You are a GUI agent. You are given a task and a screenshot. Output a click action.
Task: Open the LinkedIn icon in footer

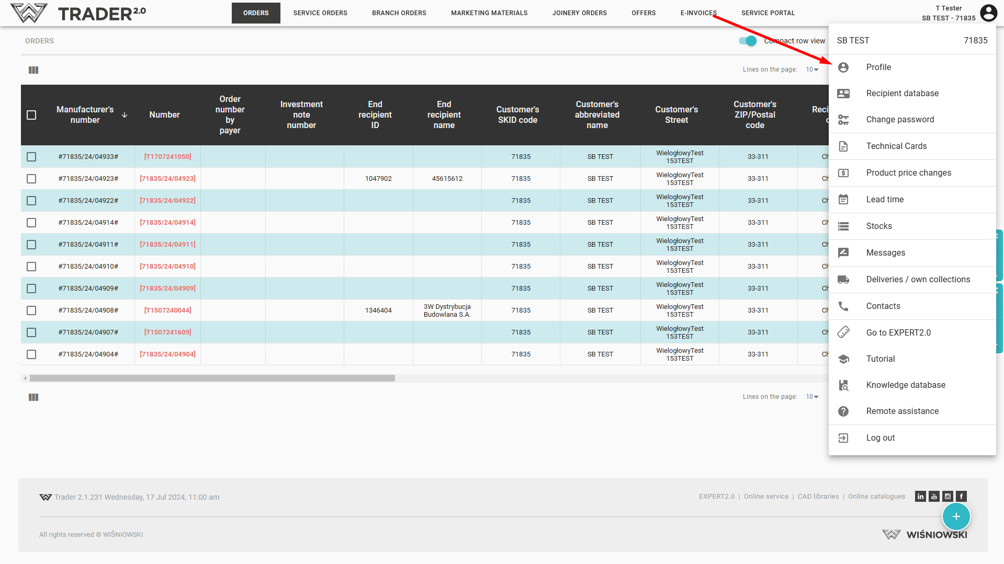pyautogui.click(x=920, y=497)
